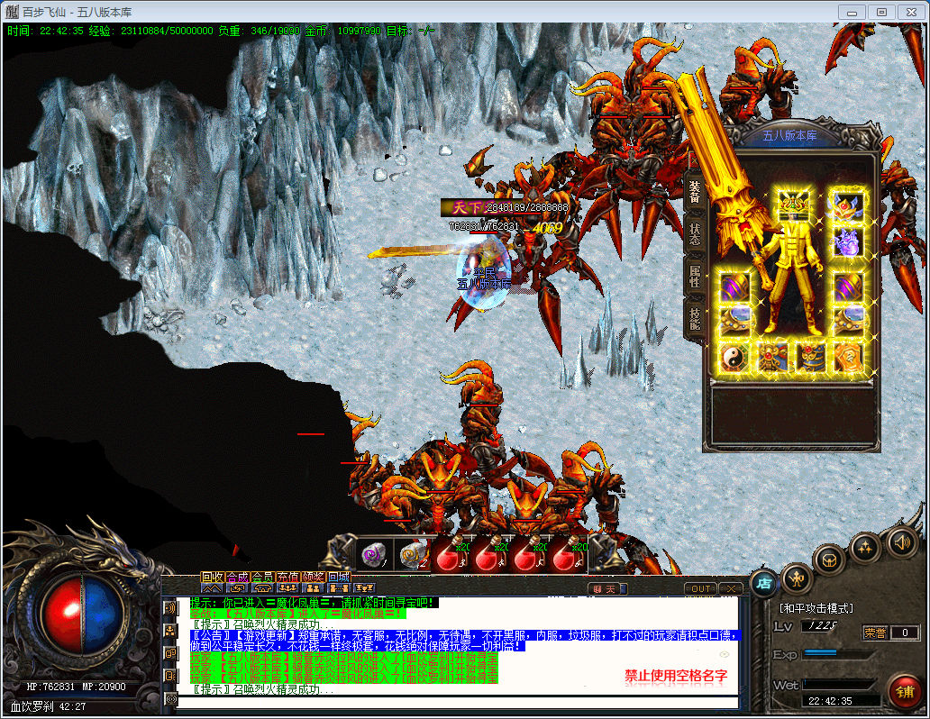Image resolution: width=930 pixels, height=719 pixels.
Task: Click the 五八版本库 panel title
Action: click(x=789, y=136)
